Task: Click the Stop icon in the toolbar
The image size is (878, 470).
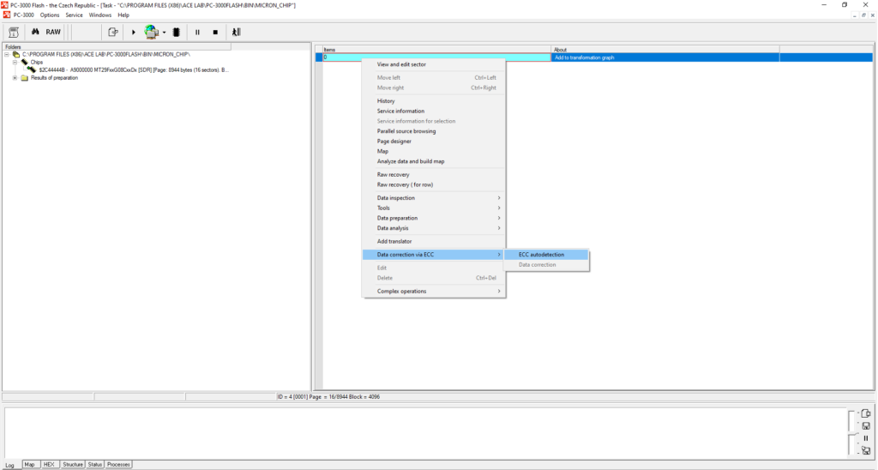Action: (215, 32)
